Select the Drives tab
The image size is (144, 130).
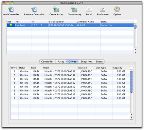[x=72, y=62]
